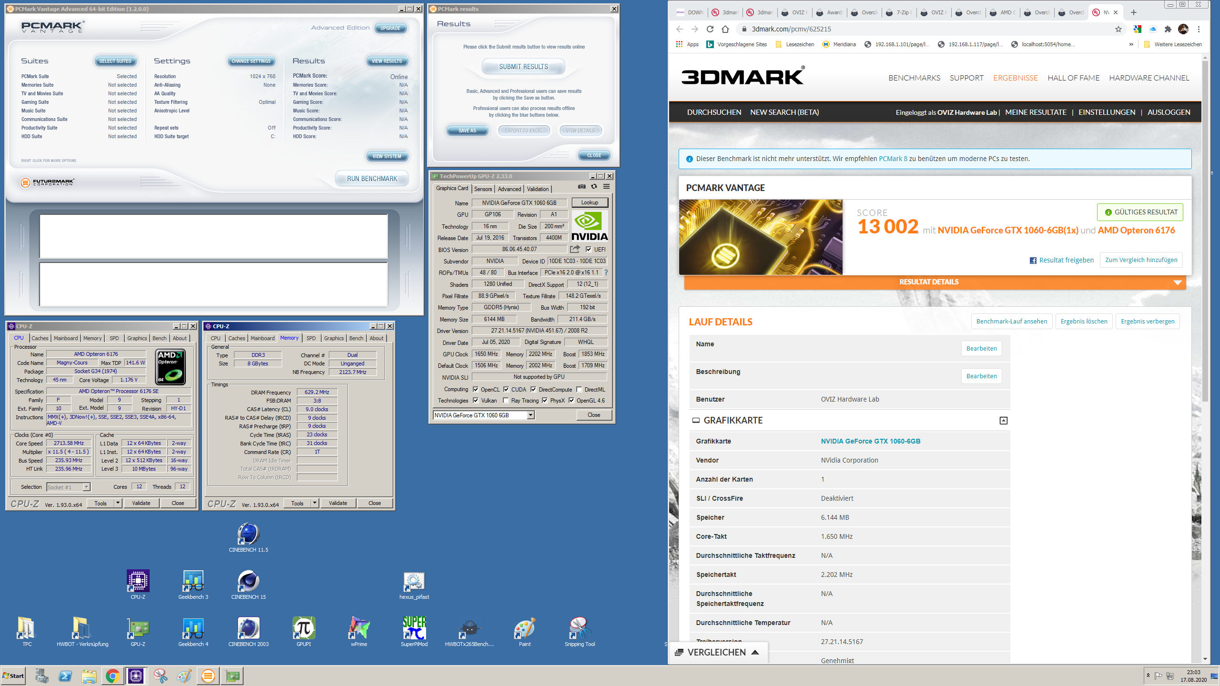Image resolution: width=1220 pixels, height=686 pixels.
Task: Click Lookup button in GPU-Z
Action: tap(590, 202)
